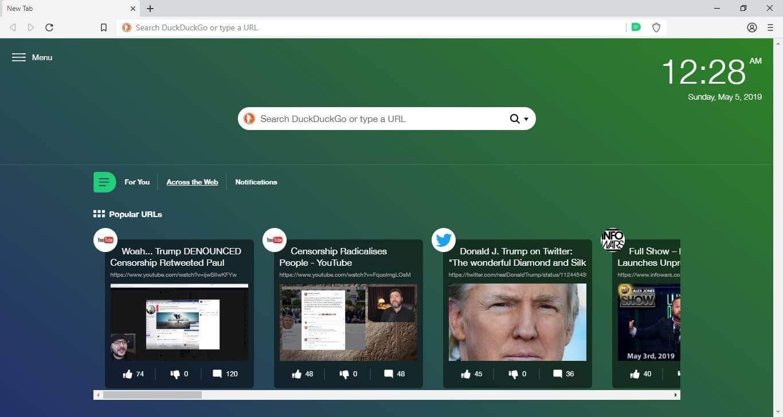Click YouTube icon on Censorship Radicalises card
783x417 pixels.
tap(275, 240)
